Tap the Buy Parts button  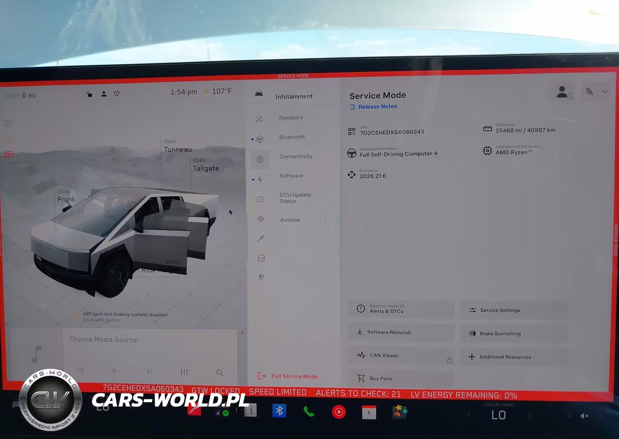tap(401, 379)
